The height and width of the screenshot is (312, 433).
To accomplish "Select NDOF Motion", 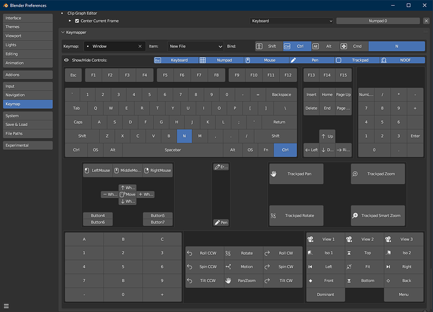I will 243,267.
